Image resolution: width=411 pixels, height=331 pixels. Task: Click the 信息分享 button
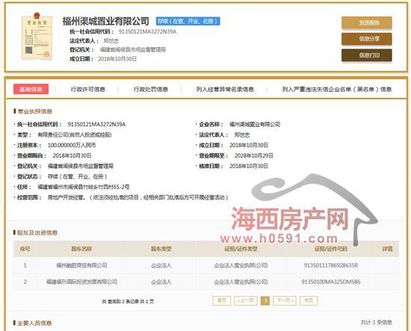(366, 39)
